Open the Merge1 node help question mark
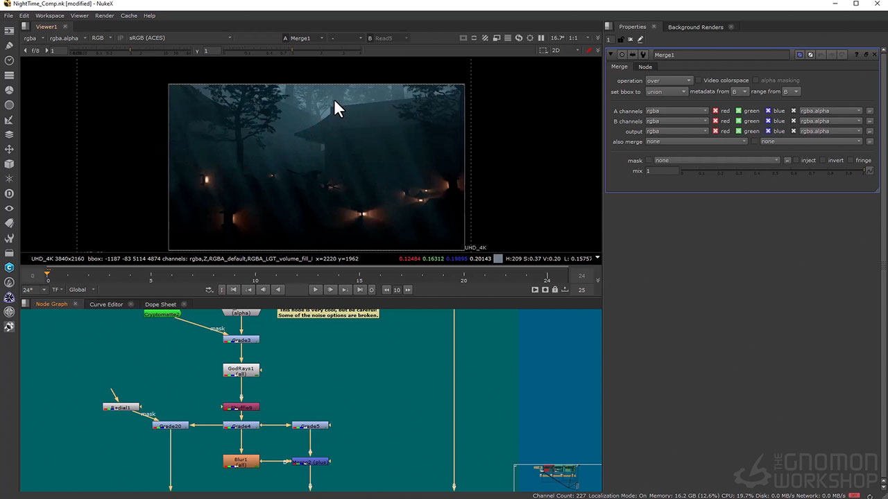Viewport: 888px width, 499px height. (857, 55)
